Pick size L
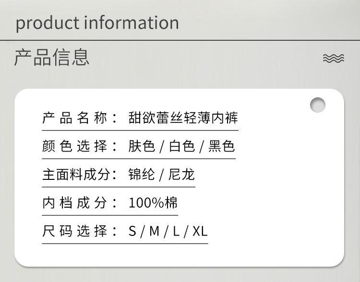The height and width of the screenshot is (282, 360). coord(176,232)
